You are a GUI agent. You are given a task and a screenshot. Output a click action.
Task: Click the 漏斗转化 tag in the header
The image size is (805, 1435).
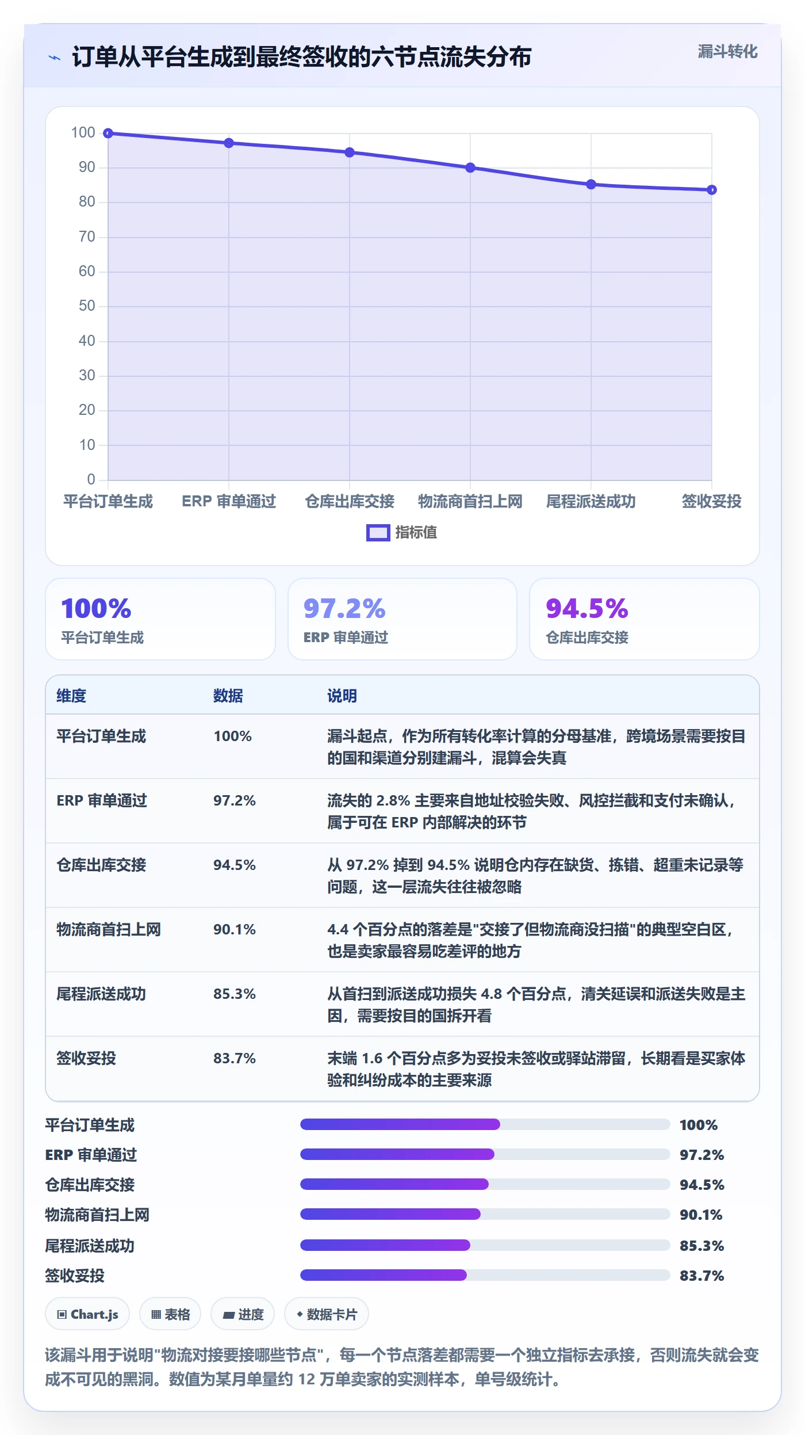click(727, 52)
